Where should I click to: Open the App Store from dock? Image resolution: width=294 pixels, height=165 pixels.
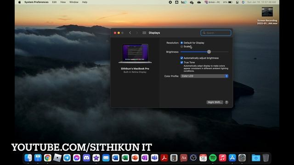(232, 158)
